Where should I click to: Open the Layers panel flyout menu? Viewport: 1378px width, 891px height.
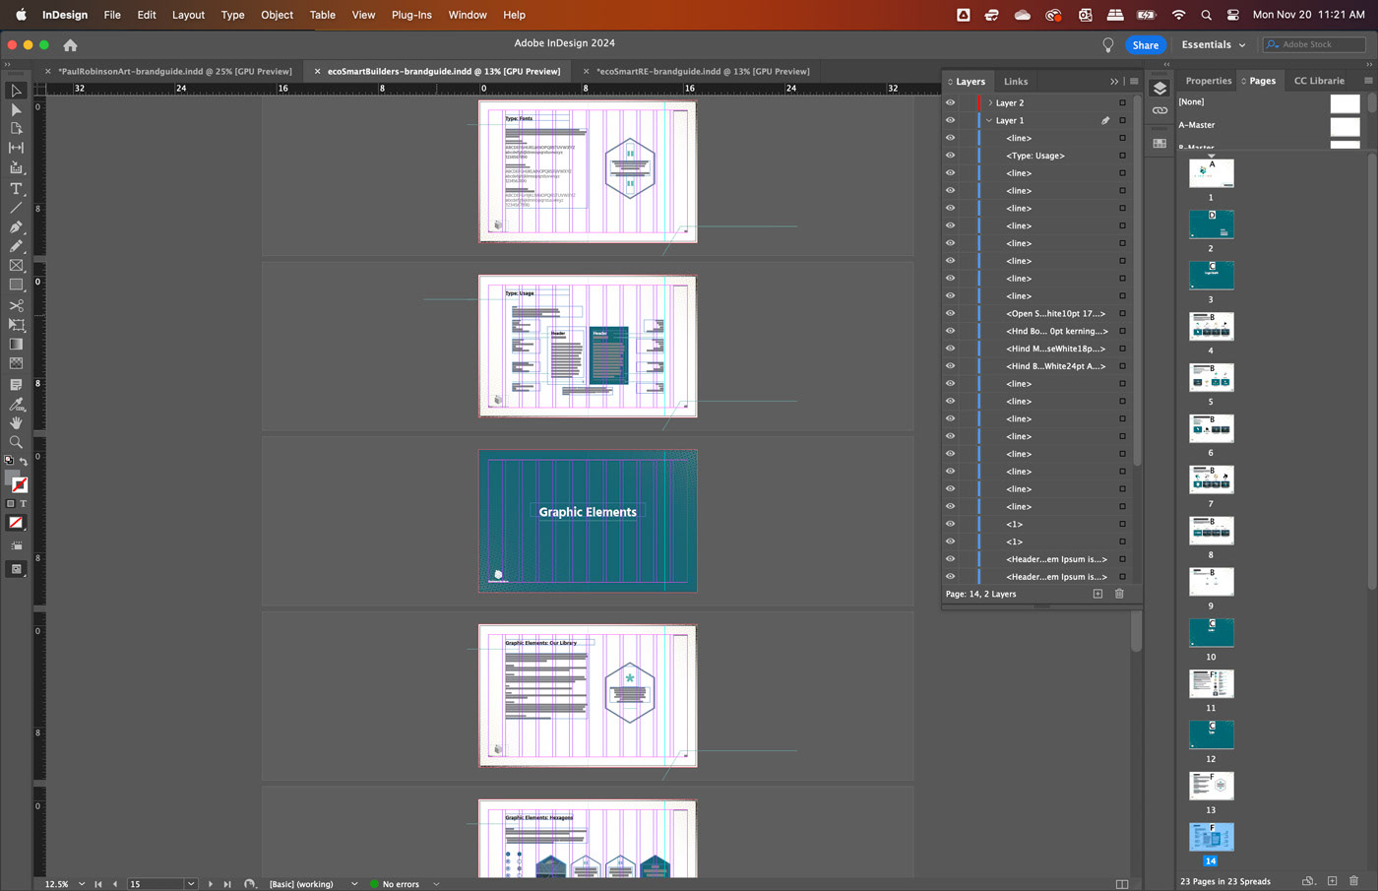click(1134, 82)
